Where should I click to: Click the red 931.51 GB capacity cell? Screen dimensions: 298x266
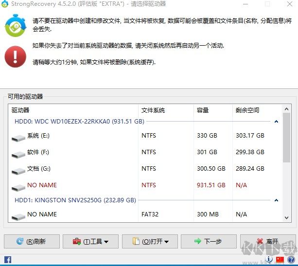click(211, 185)
